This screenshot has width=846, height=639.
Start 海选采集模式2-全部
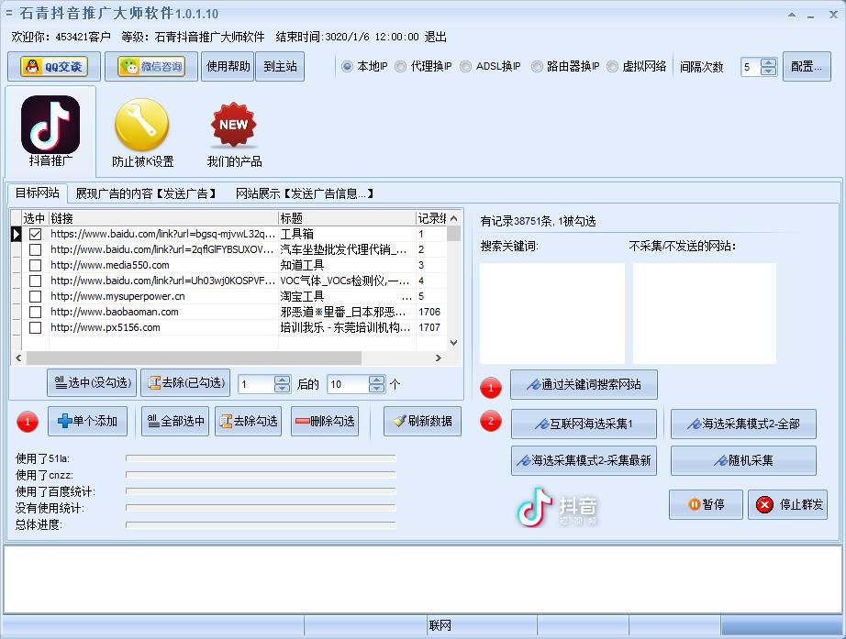click(743, 424)
